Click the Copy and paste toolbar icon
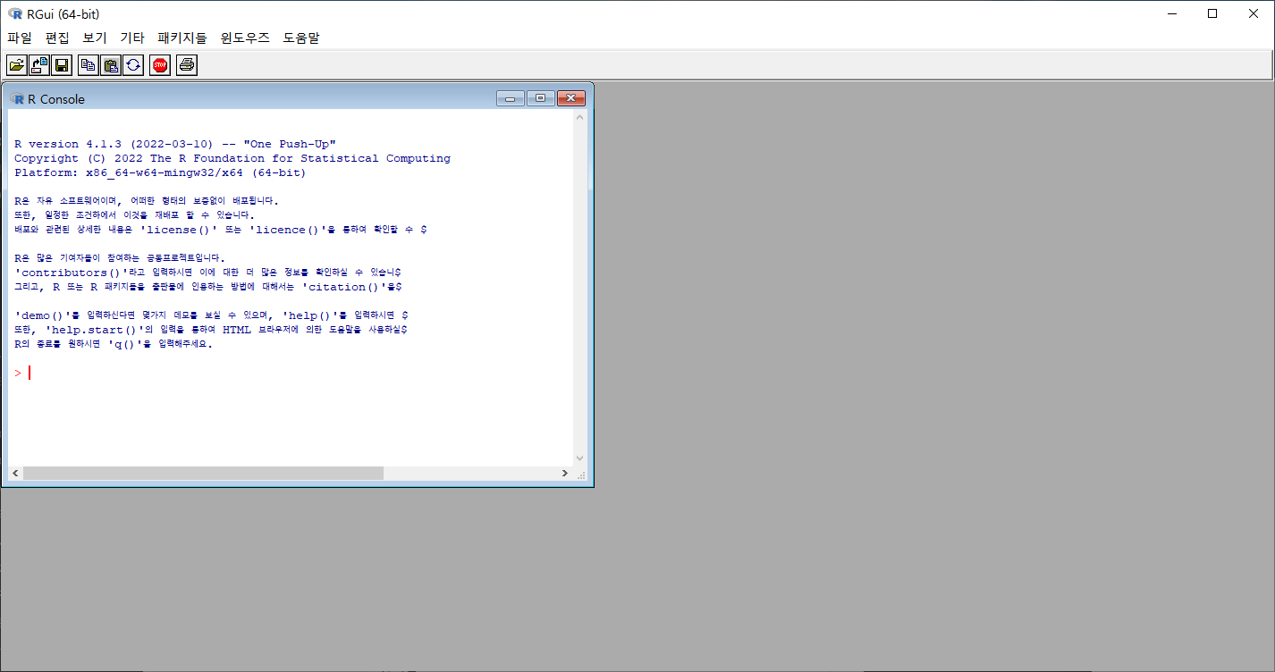The image size is (1275, 672). pos(133,65)
